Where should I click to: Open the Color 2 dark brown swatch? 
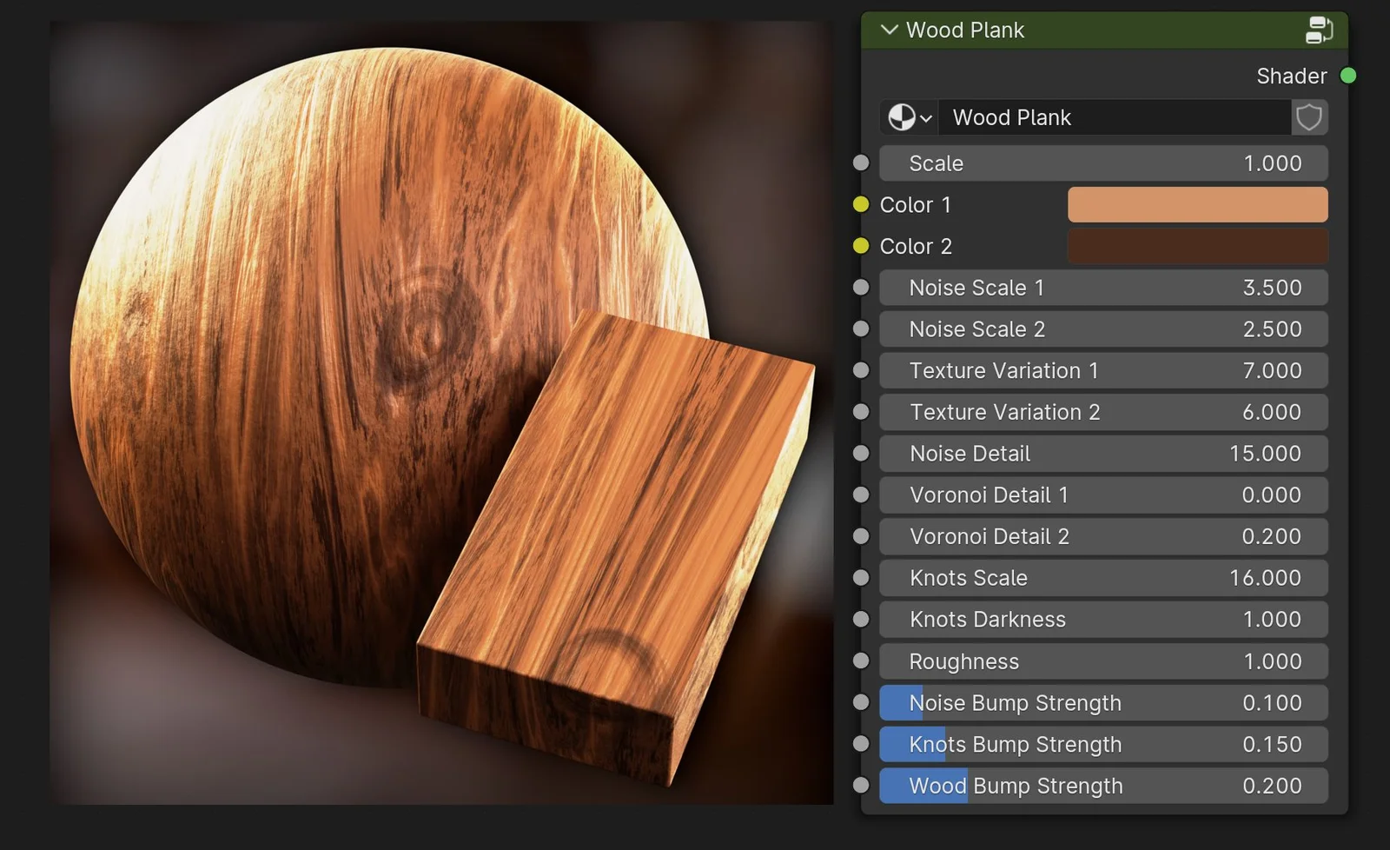1196,247
